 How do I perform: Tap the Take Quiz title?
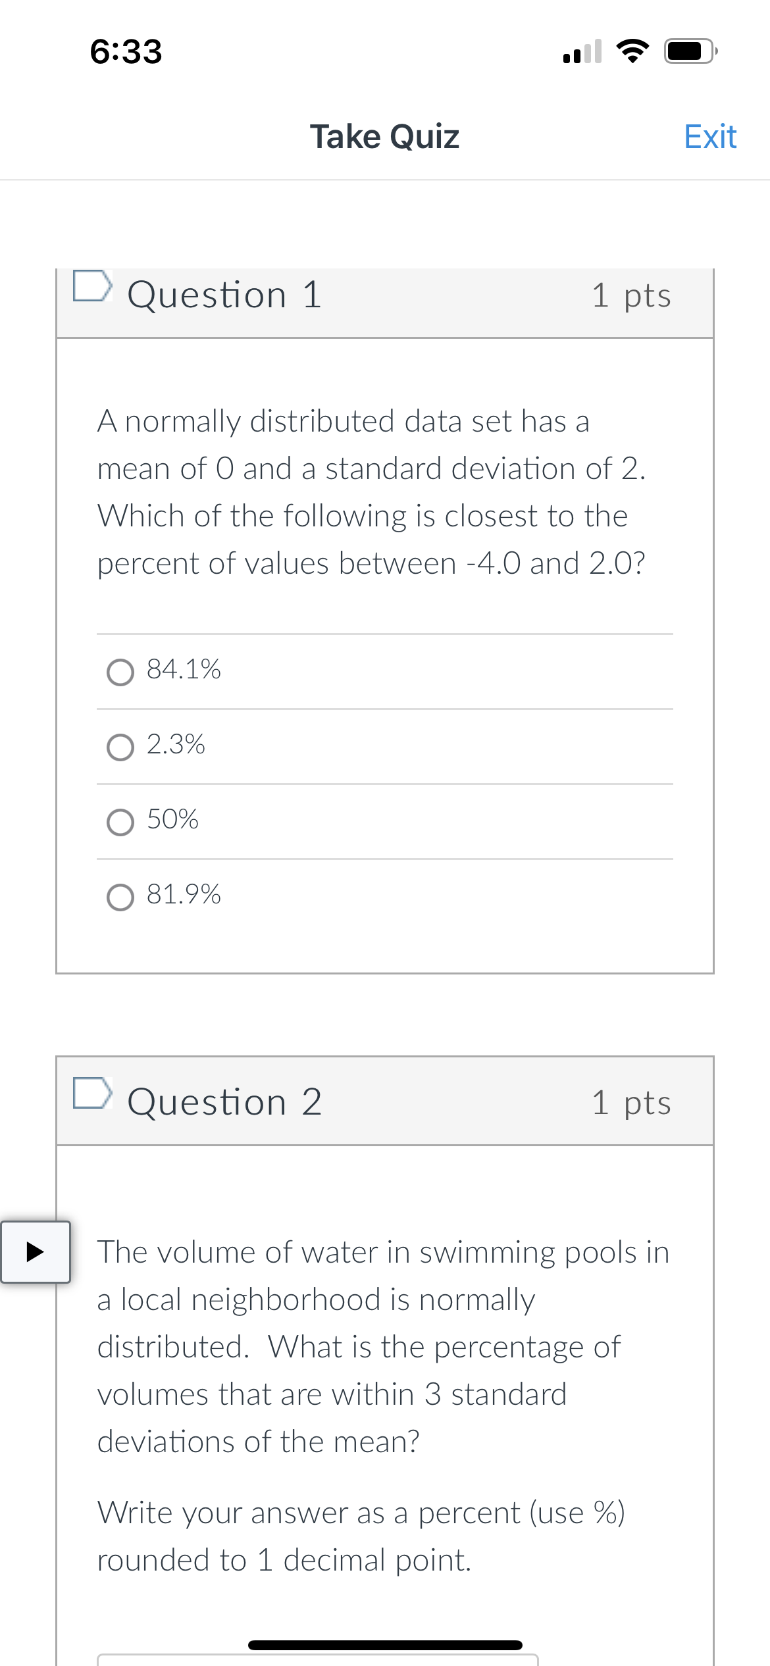(385, 136)
